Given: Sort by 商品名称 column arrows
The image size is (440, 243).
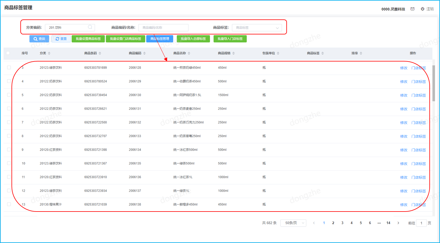Looking at the screenshot, I should 189,53.
